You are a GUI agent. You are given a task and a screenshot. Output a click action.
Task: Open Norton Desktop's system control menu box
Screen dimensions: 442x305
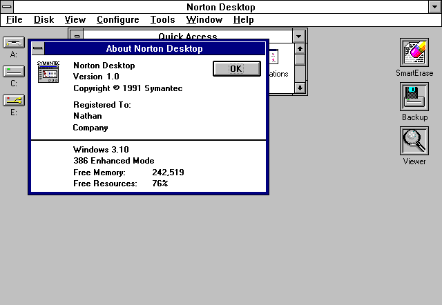[x=7, y=7]
